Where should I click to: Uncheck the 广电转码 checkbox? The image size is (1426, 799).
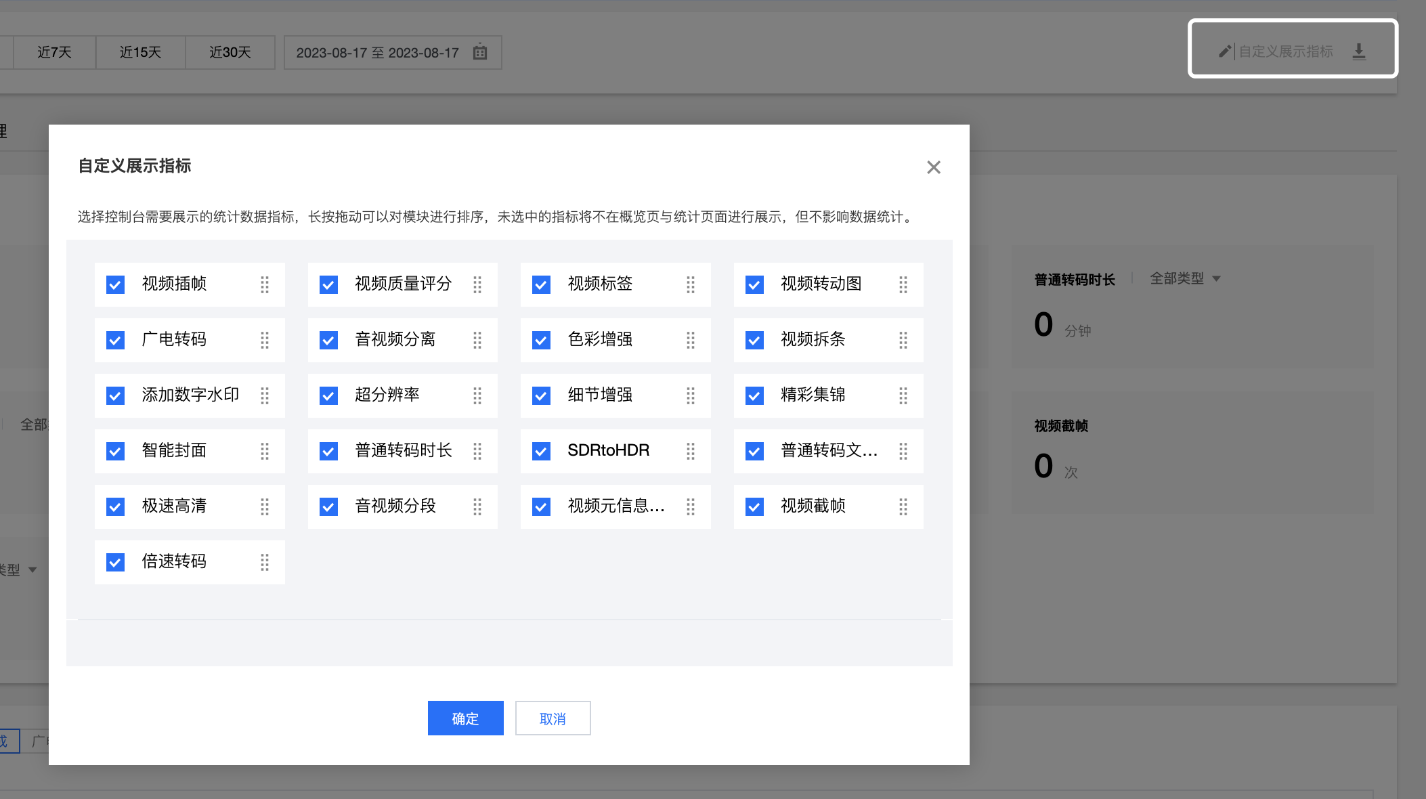tap(116, 340)
